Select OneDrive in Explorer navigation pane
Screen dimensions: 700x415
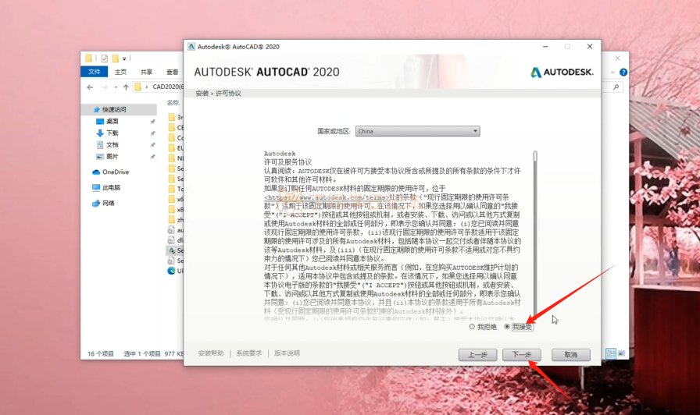115,172
